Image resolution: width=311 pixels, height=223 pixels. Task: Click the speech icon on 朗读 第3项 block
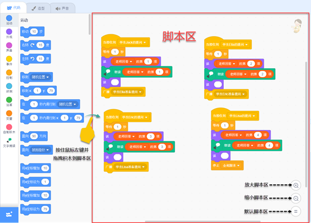pos(110,147)
